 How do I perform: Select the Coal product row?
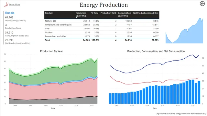click(102, 29)
